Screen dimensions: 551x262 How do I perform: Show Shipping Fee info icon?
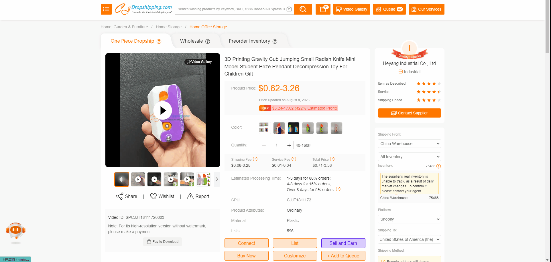point(255,159)
